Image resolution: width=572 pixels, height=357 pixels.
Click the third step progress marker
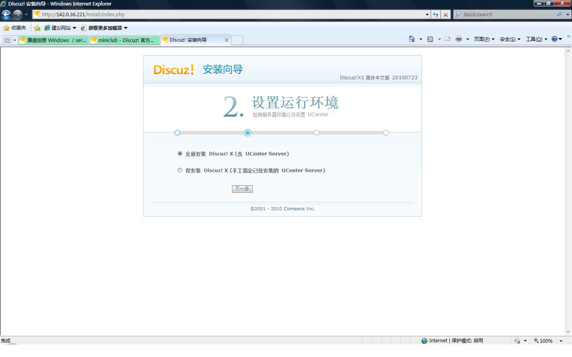click(316, 132)
